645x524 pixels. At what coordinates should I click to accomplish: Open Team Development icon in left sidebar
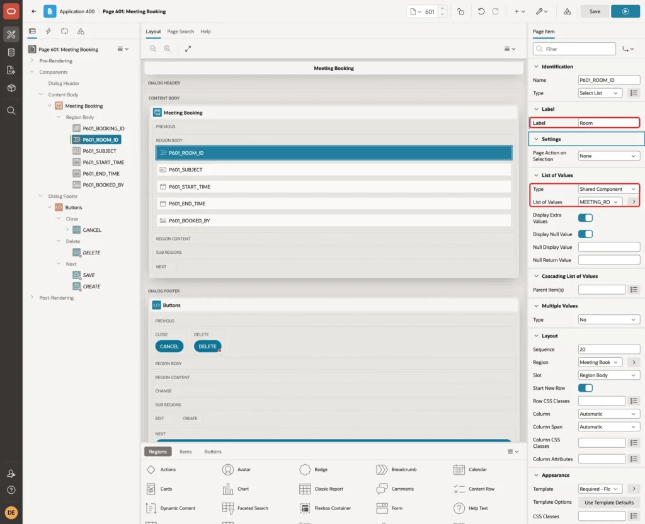11,71
